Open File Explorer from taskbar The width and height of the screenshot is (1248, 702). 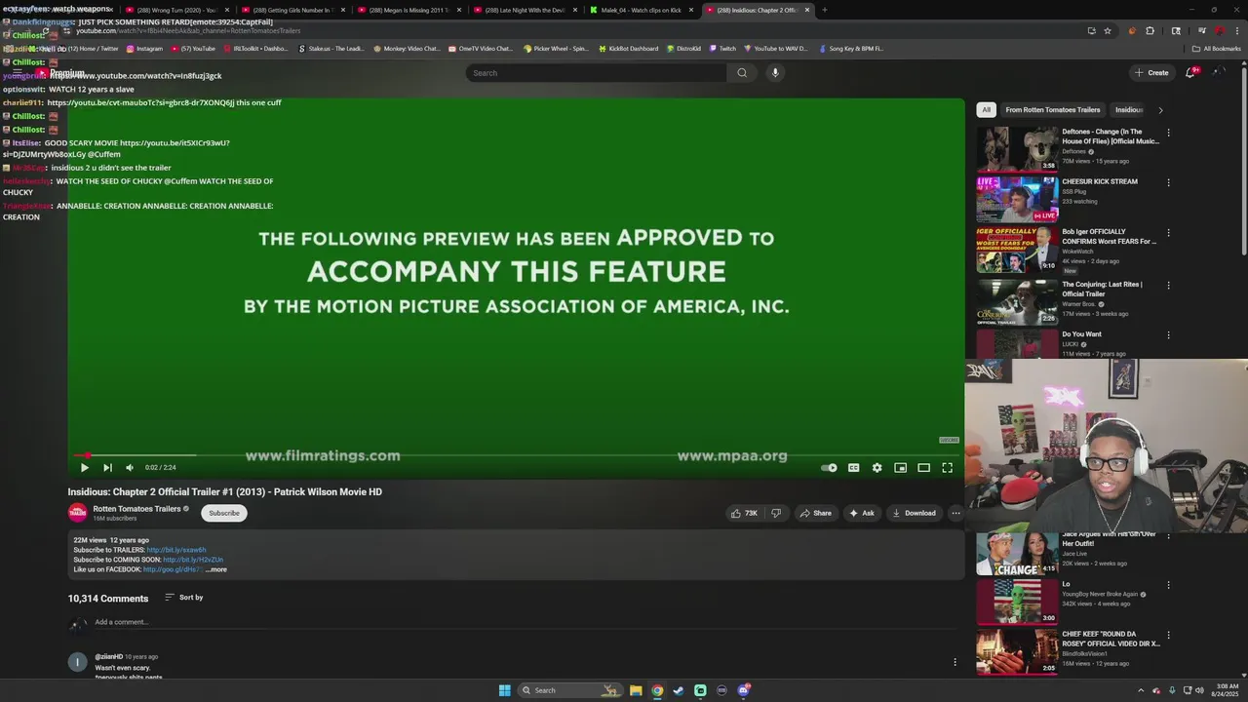click(636, 690)
